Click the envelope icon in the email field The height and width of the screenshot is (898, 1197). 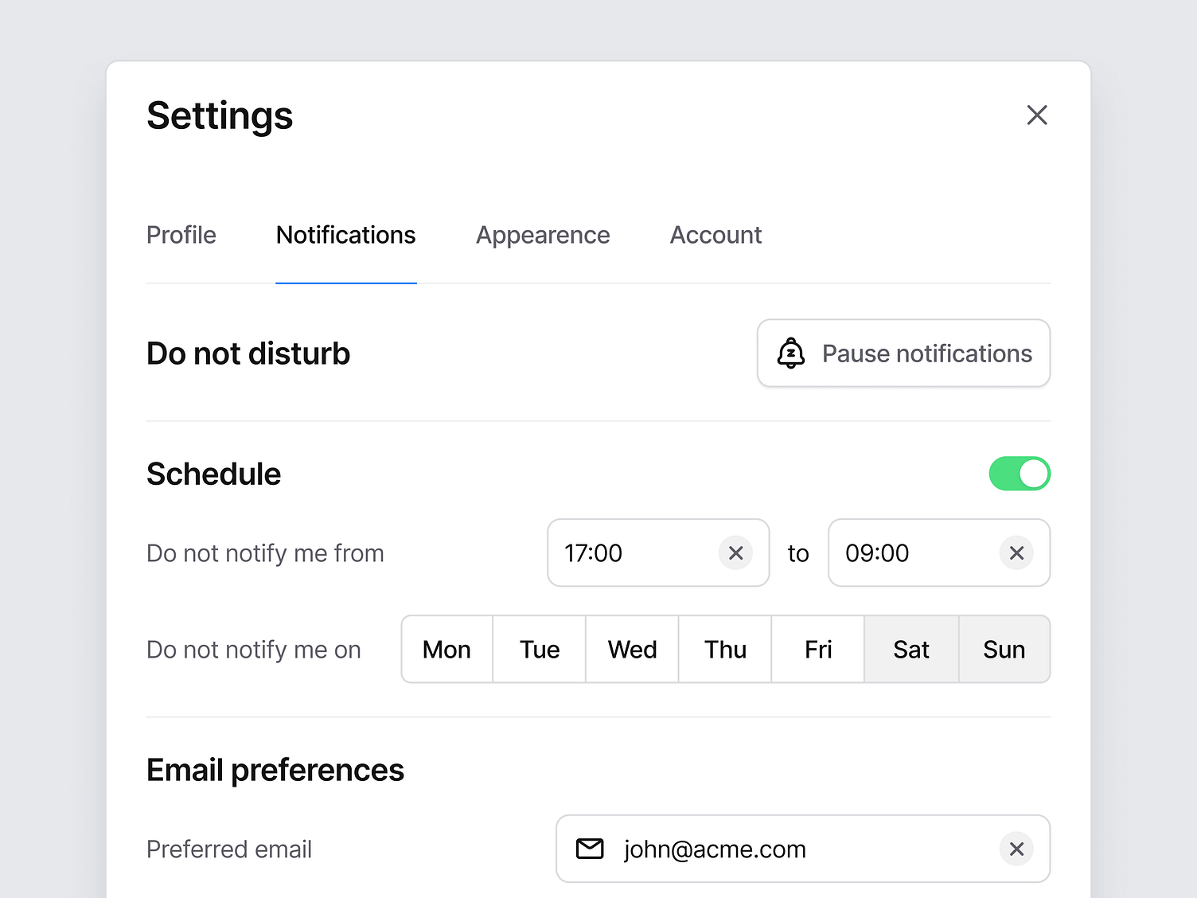[590, 849]
